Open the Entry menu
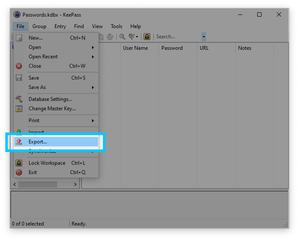Screen dimensions: 299x240 [x=60, y=26]
